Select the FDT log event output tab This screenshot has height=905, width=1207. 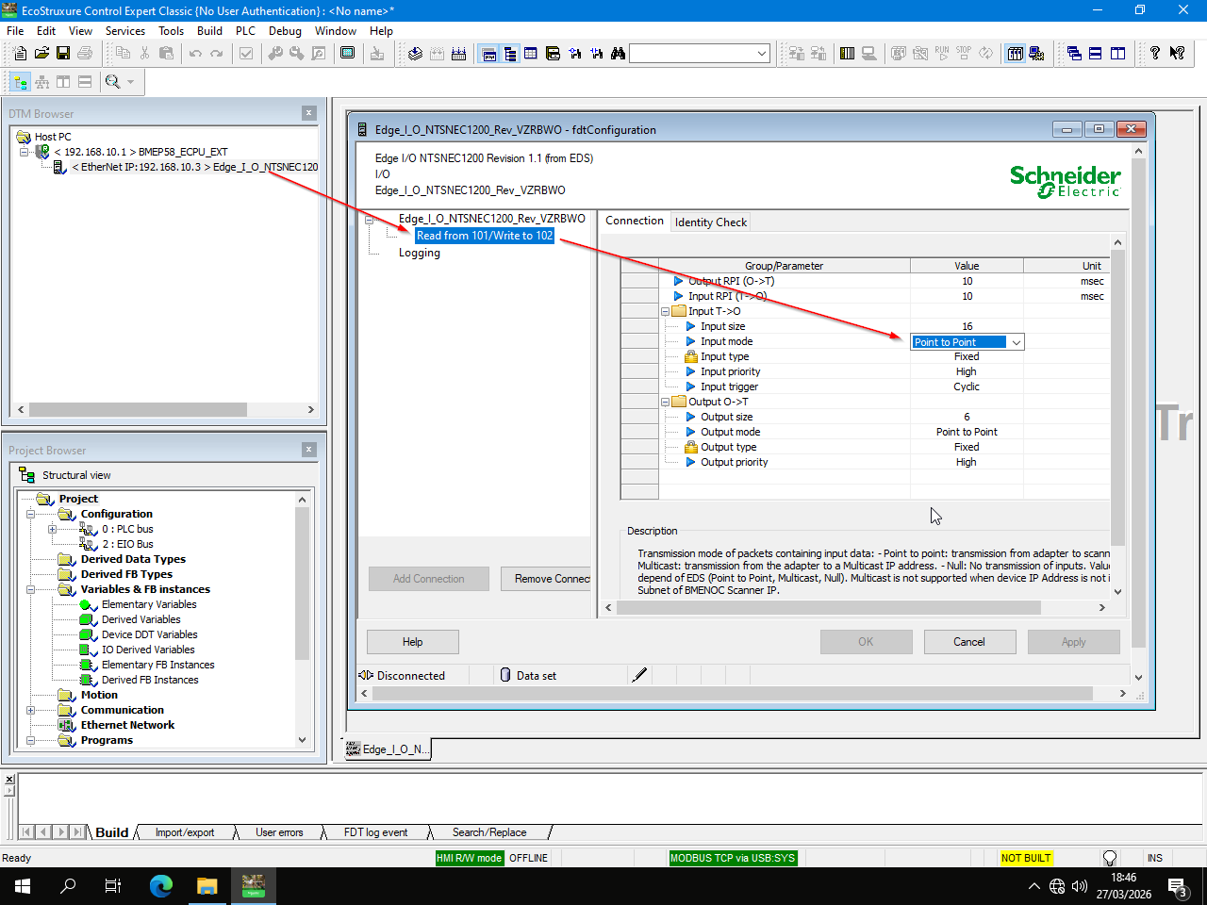pos(375,832)
